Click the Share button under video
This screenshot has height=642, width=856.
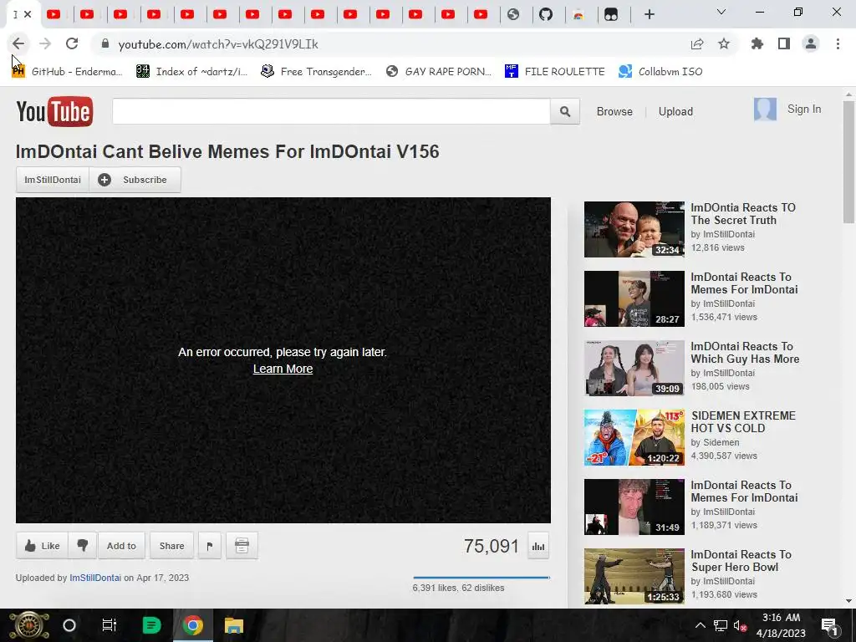[x=171, y=545]
